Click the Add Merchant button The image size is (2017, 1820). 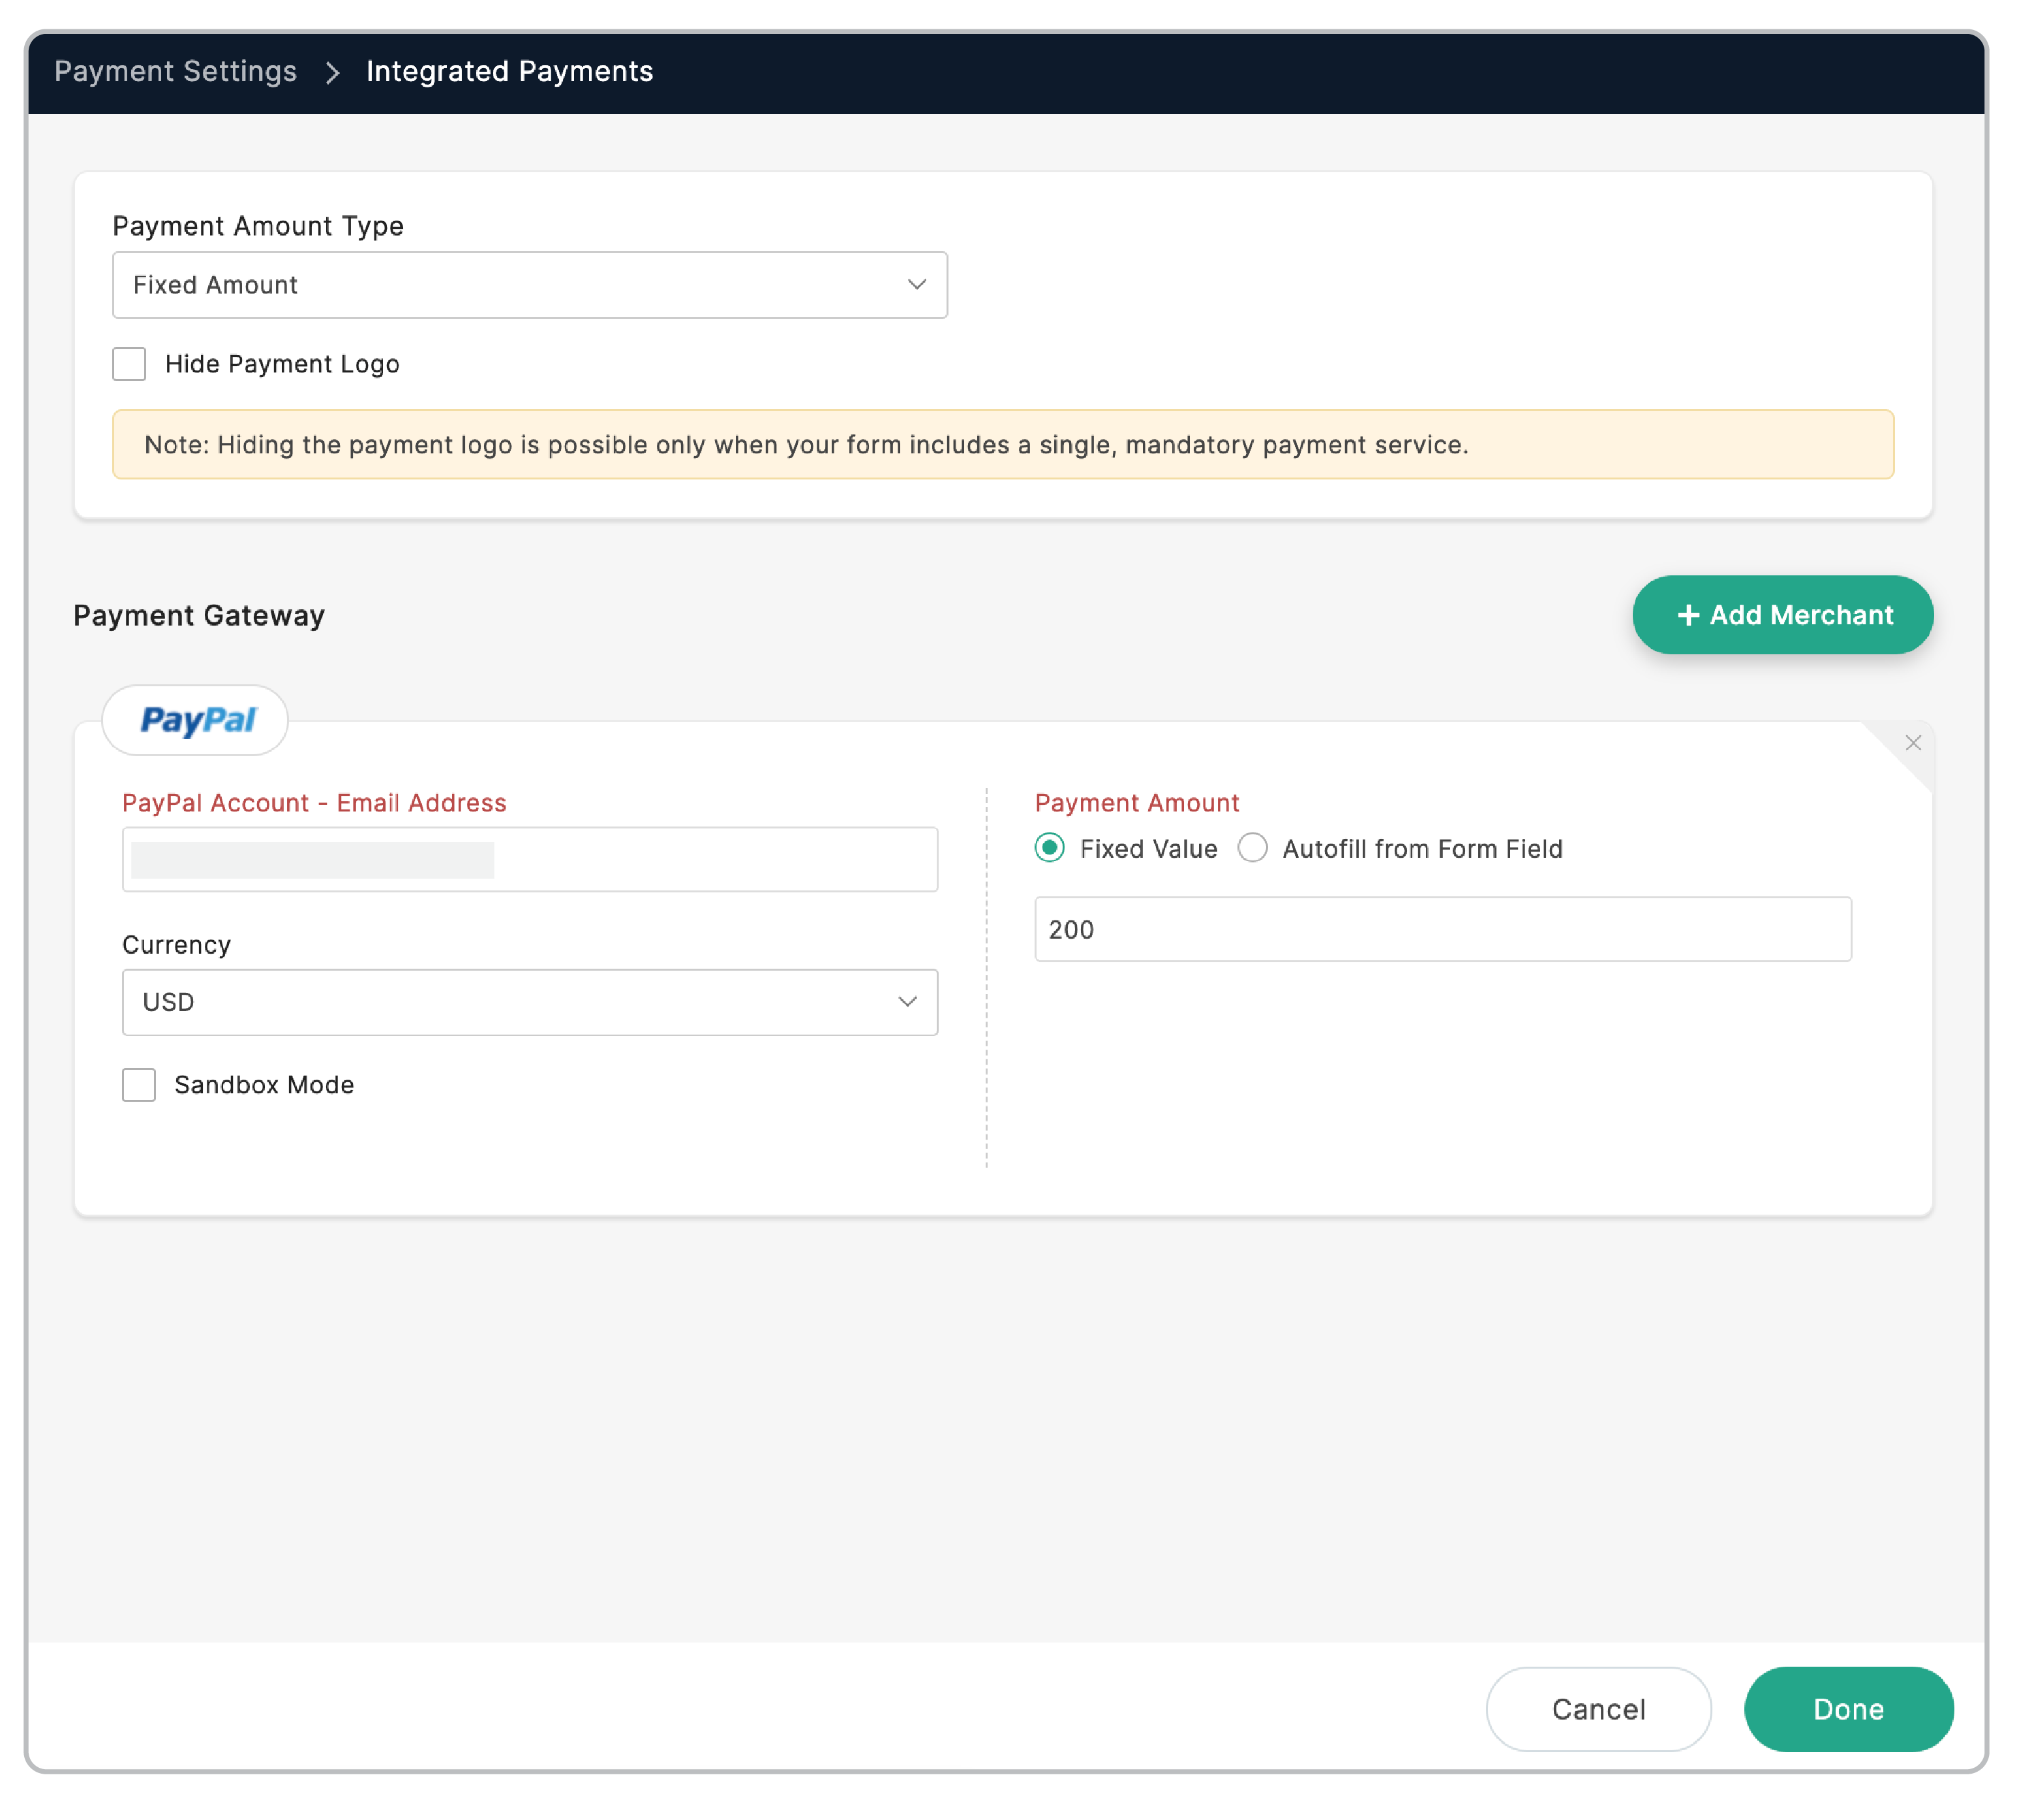tap(1782, 615)
